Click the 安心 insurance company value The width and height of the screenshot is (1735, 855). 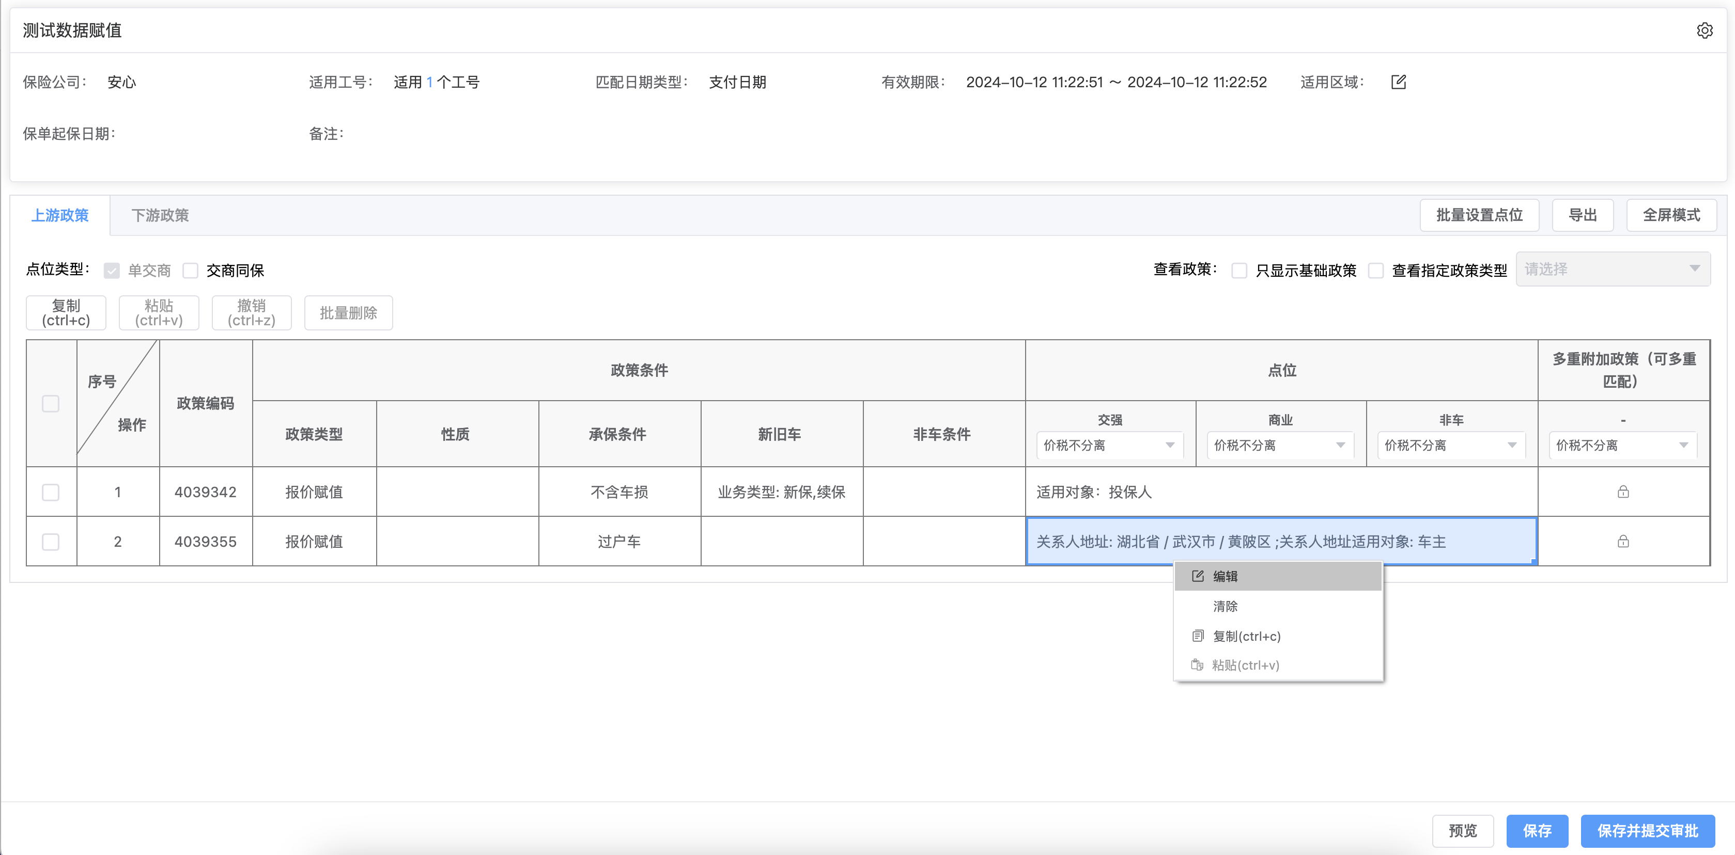click(x=122, y=82)
